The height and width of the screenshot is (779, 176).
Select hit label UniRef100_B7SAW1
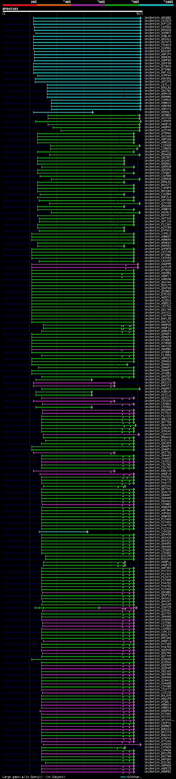(x=158, y=70)
